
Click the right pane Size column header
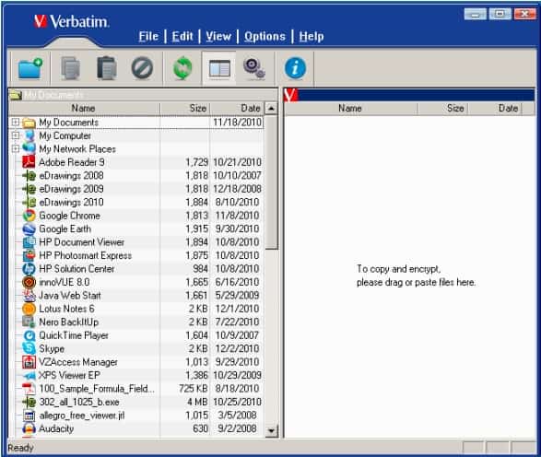(442, 109)
